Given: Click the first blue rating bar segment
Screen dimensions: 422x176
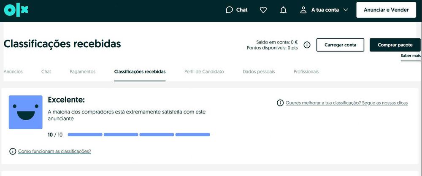Looking at the screenshot, I should point(85,135).
